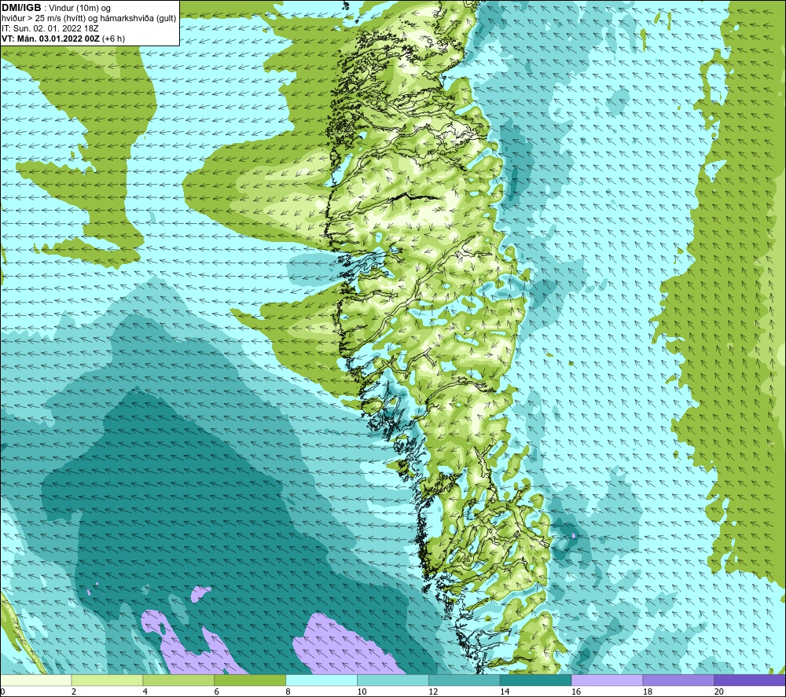
Task: Click the light green 2–4 m/s scale swatch
Action: (107, 680)
